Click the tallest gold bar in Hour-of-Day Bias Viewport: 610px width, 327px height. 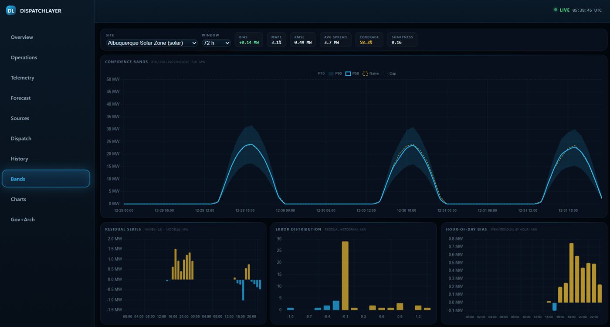click(x=571, y=273)
